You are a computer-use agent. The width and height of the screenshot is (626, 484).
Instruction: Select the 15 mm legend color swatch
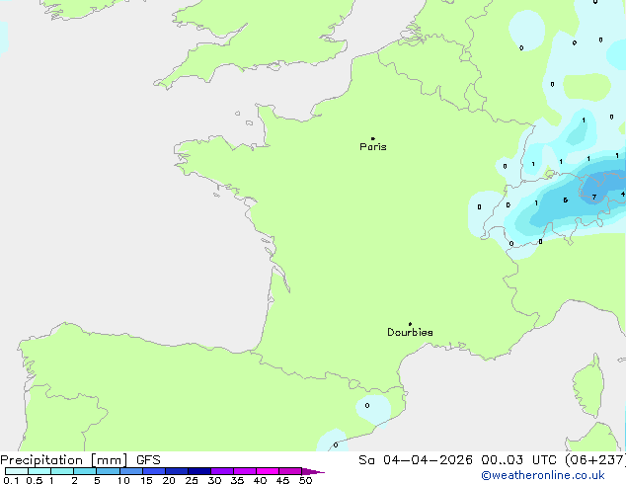(x=153, y=471)
